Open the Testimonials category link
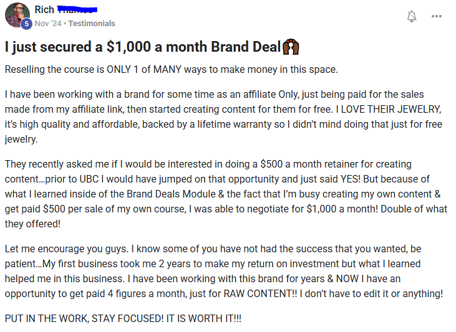 tap(92, 24)
